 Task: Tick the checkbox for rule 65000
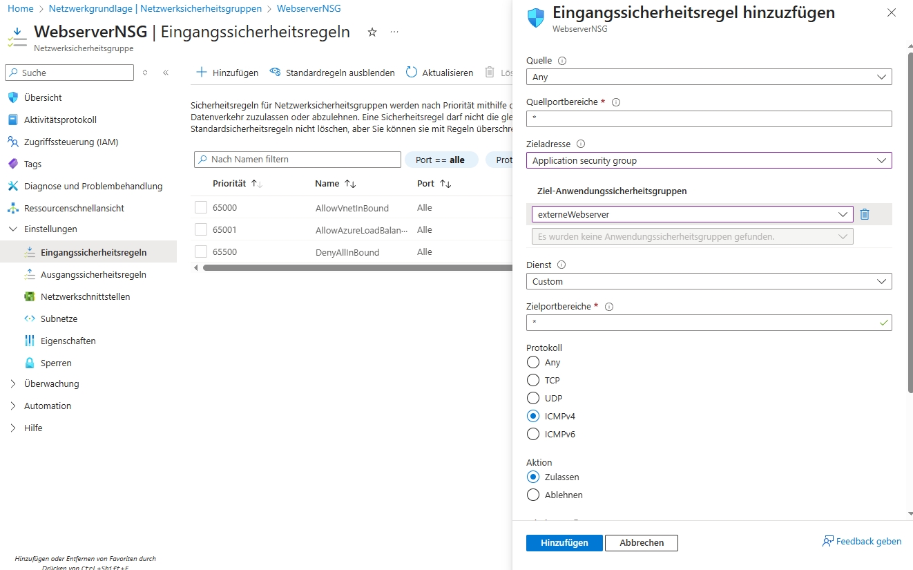coord(201,207)
